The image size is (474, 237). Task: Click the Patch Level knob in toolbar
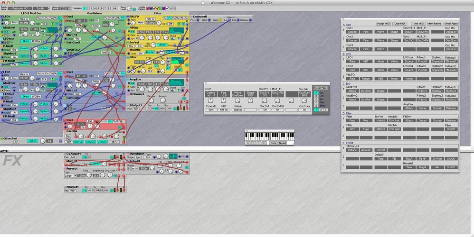click(128, 8)
